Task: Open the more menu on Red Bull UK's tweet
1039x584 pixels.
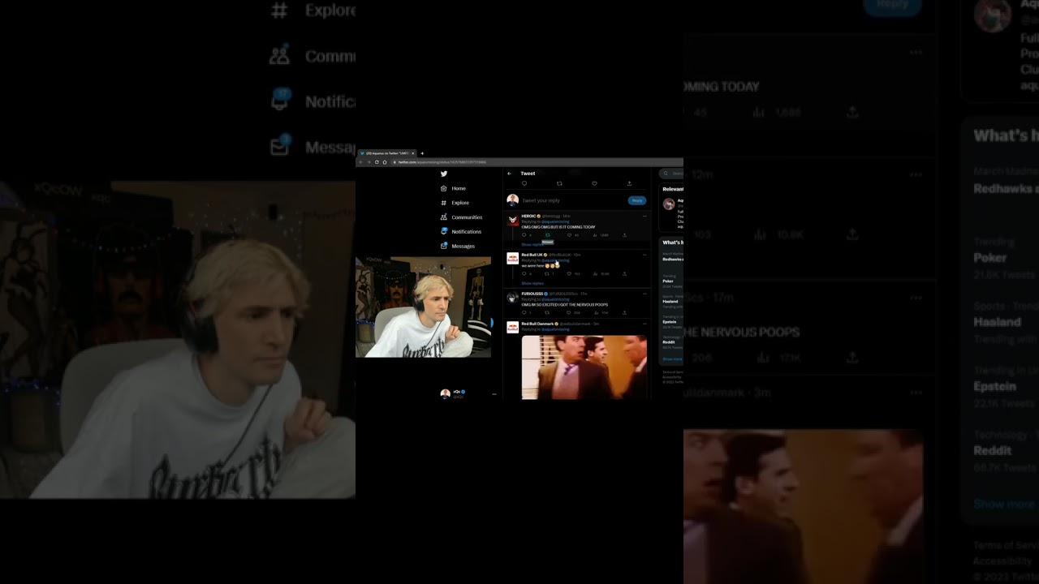Action: click(x=645, y=255)
